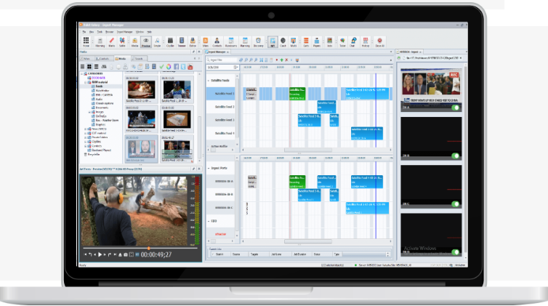
Task: Expand the Images tree node
Action: tap(89, 112)
